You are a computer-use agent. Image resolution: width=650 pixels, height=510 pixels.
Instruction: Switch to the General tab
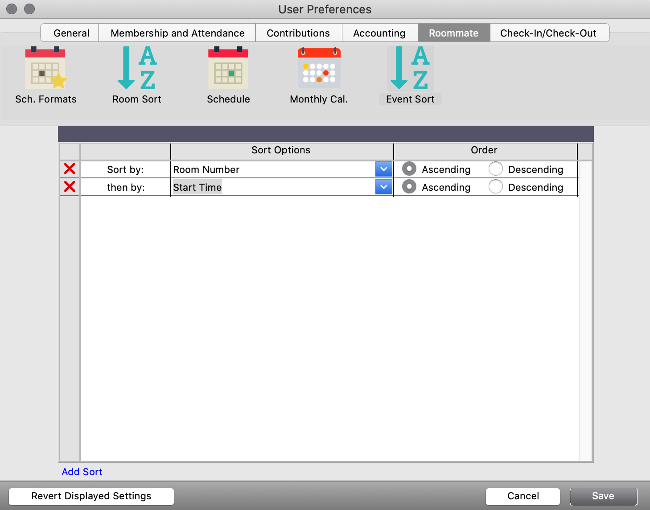point(71,33)
